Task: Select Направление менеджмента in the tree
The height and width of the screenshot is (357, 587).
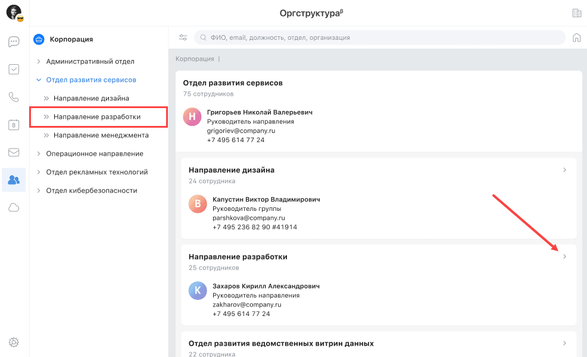Action: (101, 135)
